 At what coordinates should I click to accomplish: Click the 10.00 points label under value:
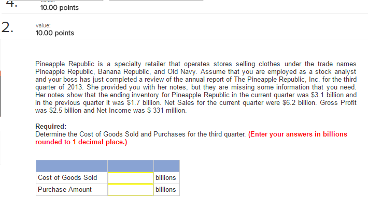[55, 33]
